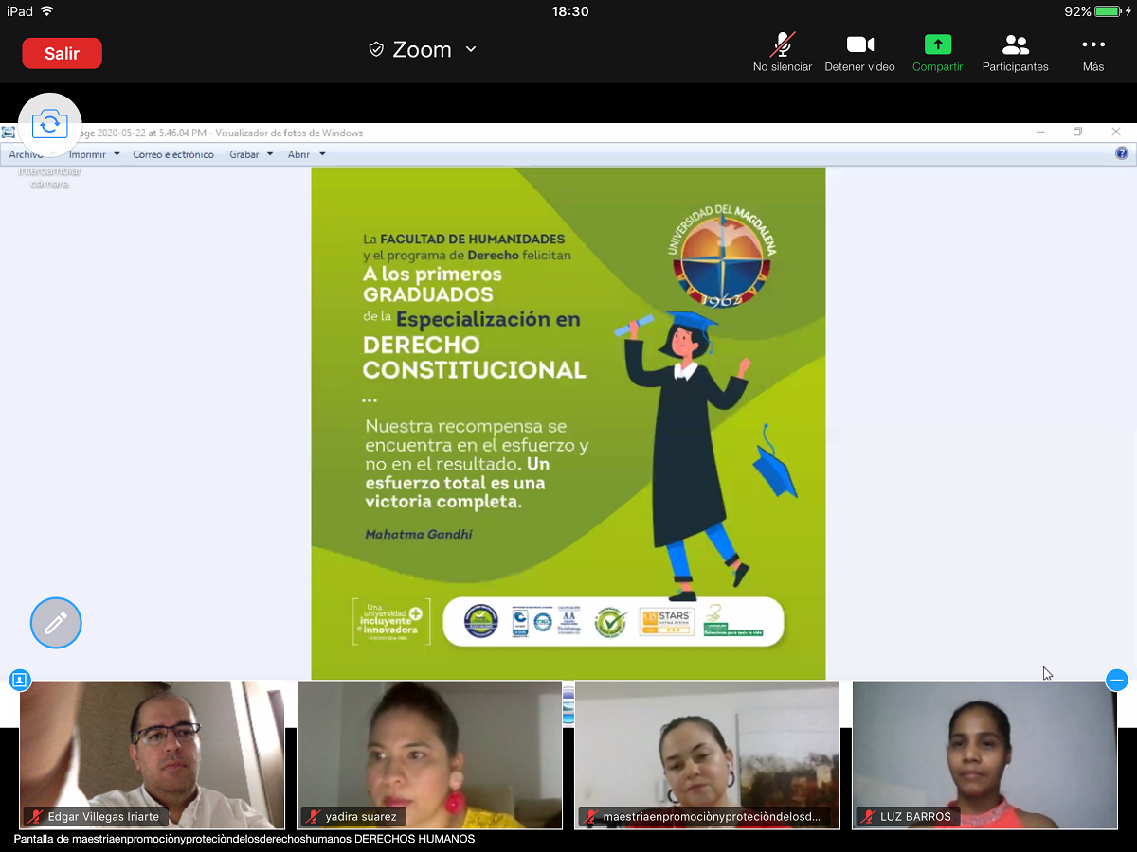Image resolution: width=1137 pixels, height=852 pixels.
Task: Switch cameras with Intercambiar cámara icon
Action: coord(49,123)
